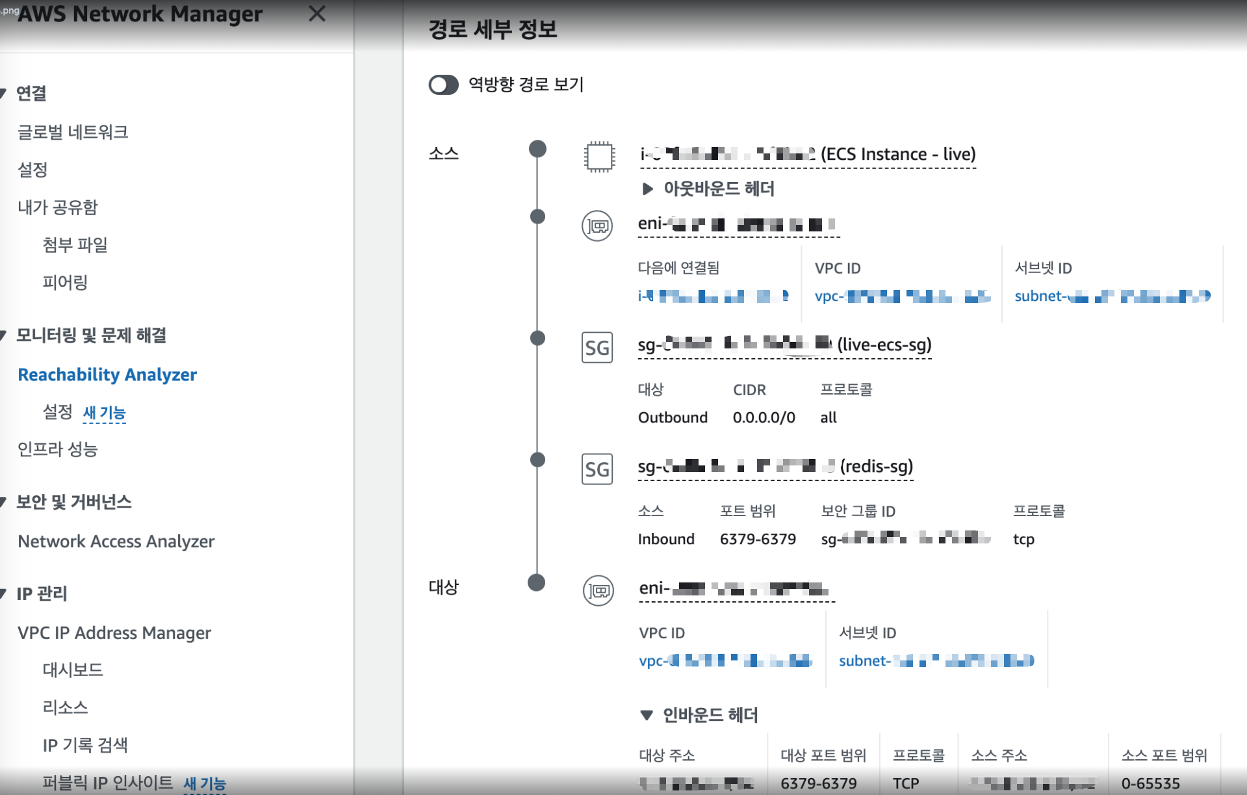Close the AWS Network Manager sidebar
The image size is (1247, 795).
(x=317, y=14)
